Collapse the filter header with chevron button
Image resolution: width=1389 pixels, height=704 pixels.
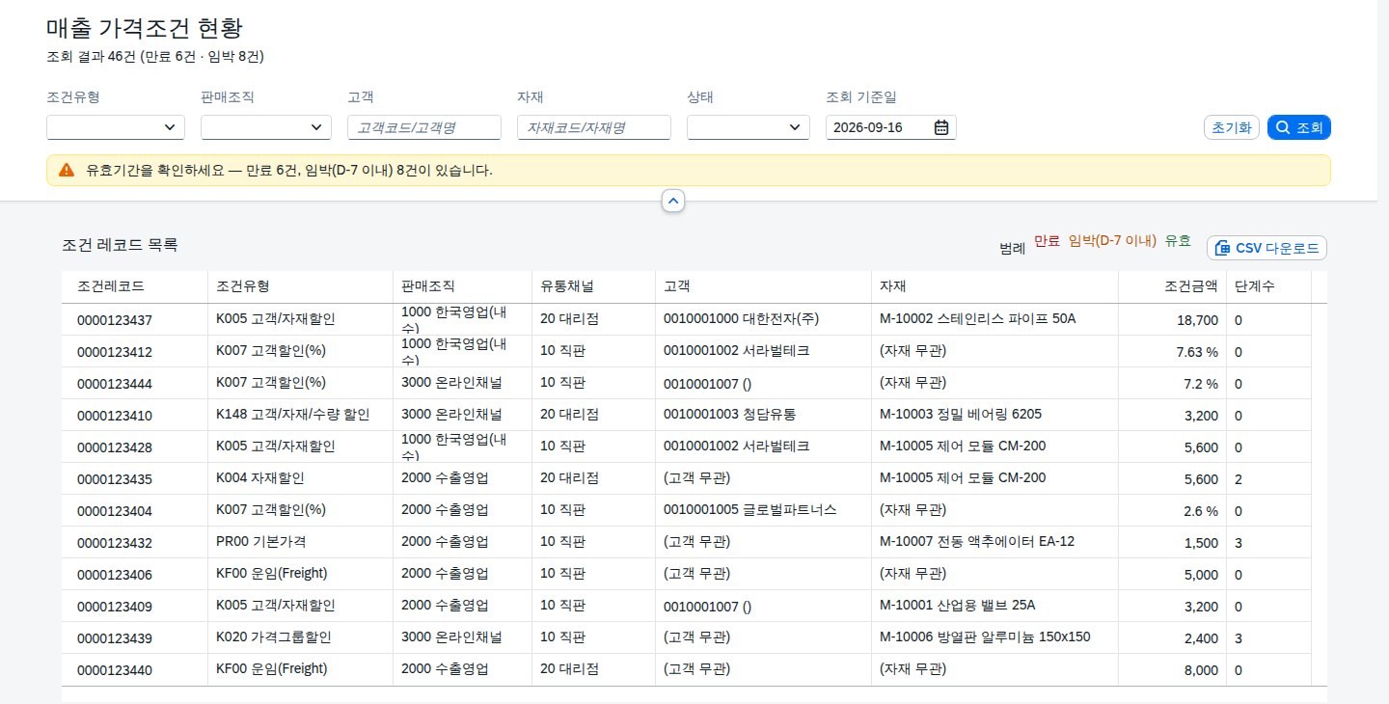pyautogui.click(x=673, y=201)
